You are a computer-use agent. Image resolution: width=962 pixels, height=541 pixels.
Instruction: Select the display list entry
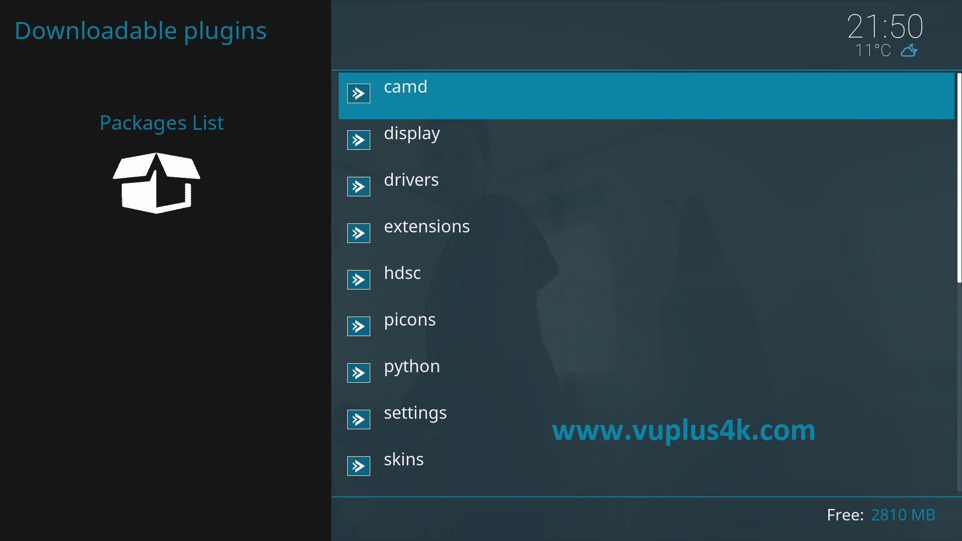[646, 143]
